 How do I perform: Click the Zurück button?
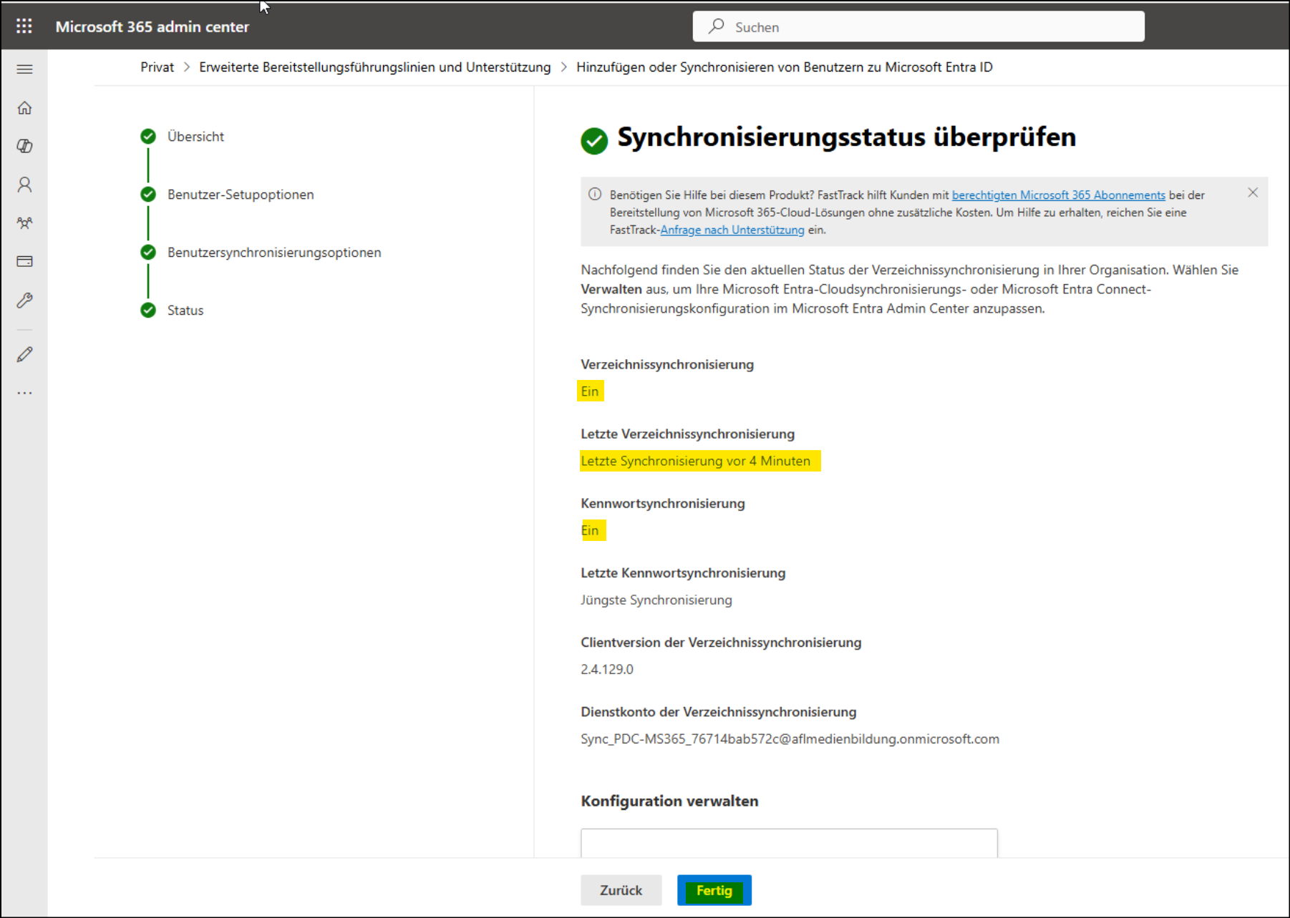click(621, 890)
